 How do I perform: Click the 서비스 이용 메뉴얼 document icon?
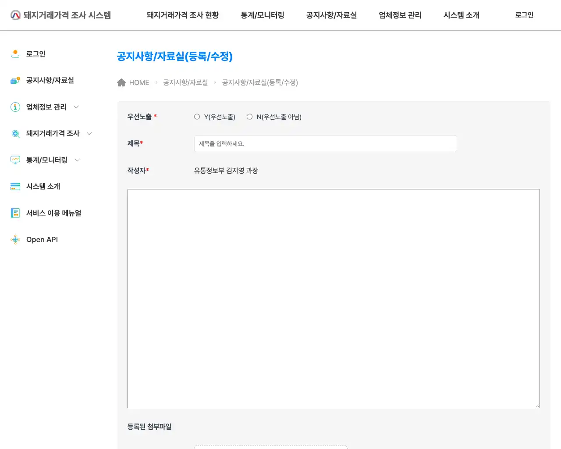[15, 213]
